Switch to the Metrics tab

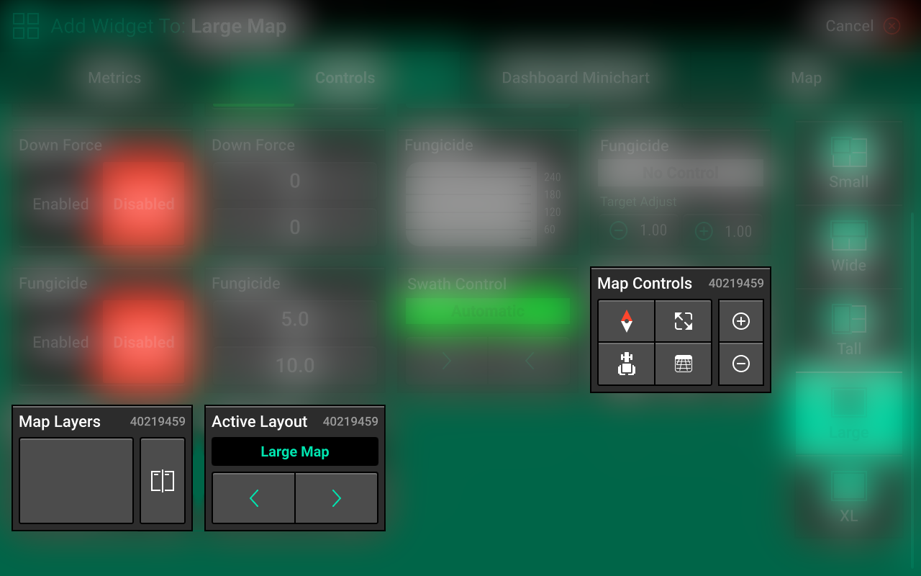(x=114, y=78)
